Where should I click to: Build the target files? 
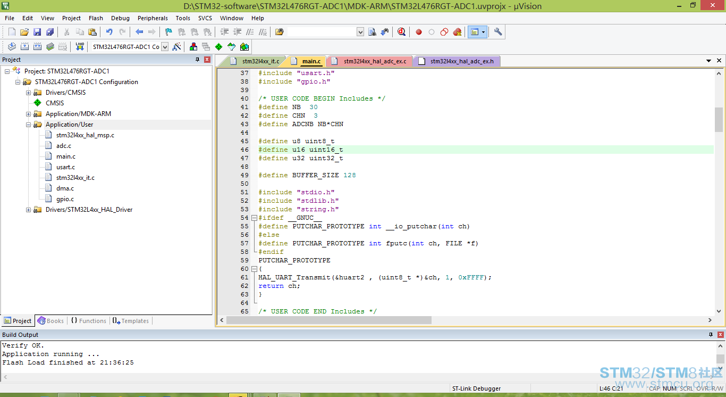(x=24, y=46)
